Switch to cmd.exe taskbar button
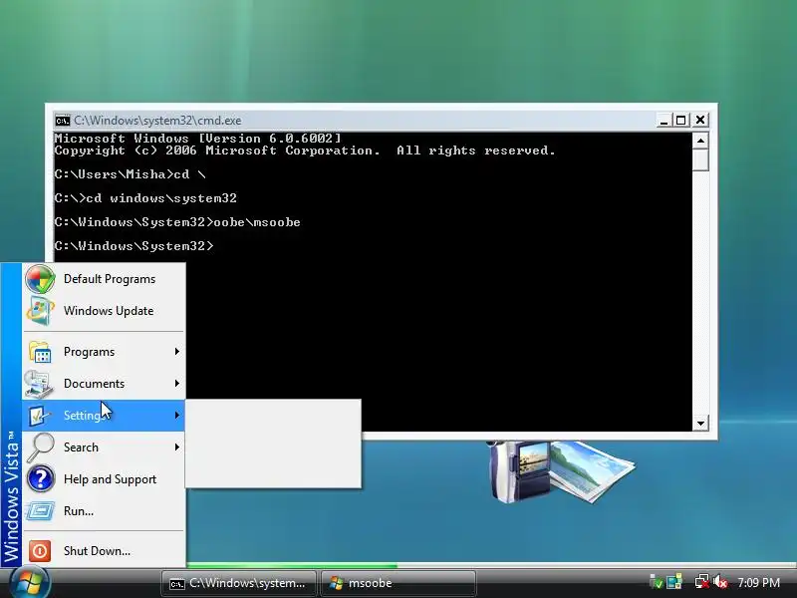Image resolution: width=797 pixels, height=598 pixels. (238, 583)
